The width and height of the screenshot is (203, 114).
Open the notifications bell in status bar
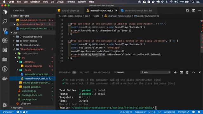(199, 112)
